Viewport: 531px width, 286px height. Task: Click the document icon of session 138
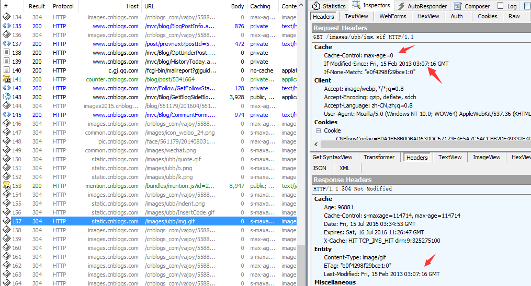(7, 53)
